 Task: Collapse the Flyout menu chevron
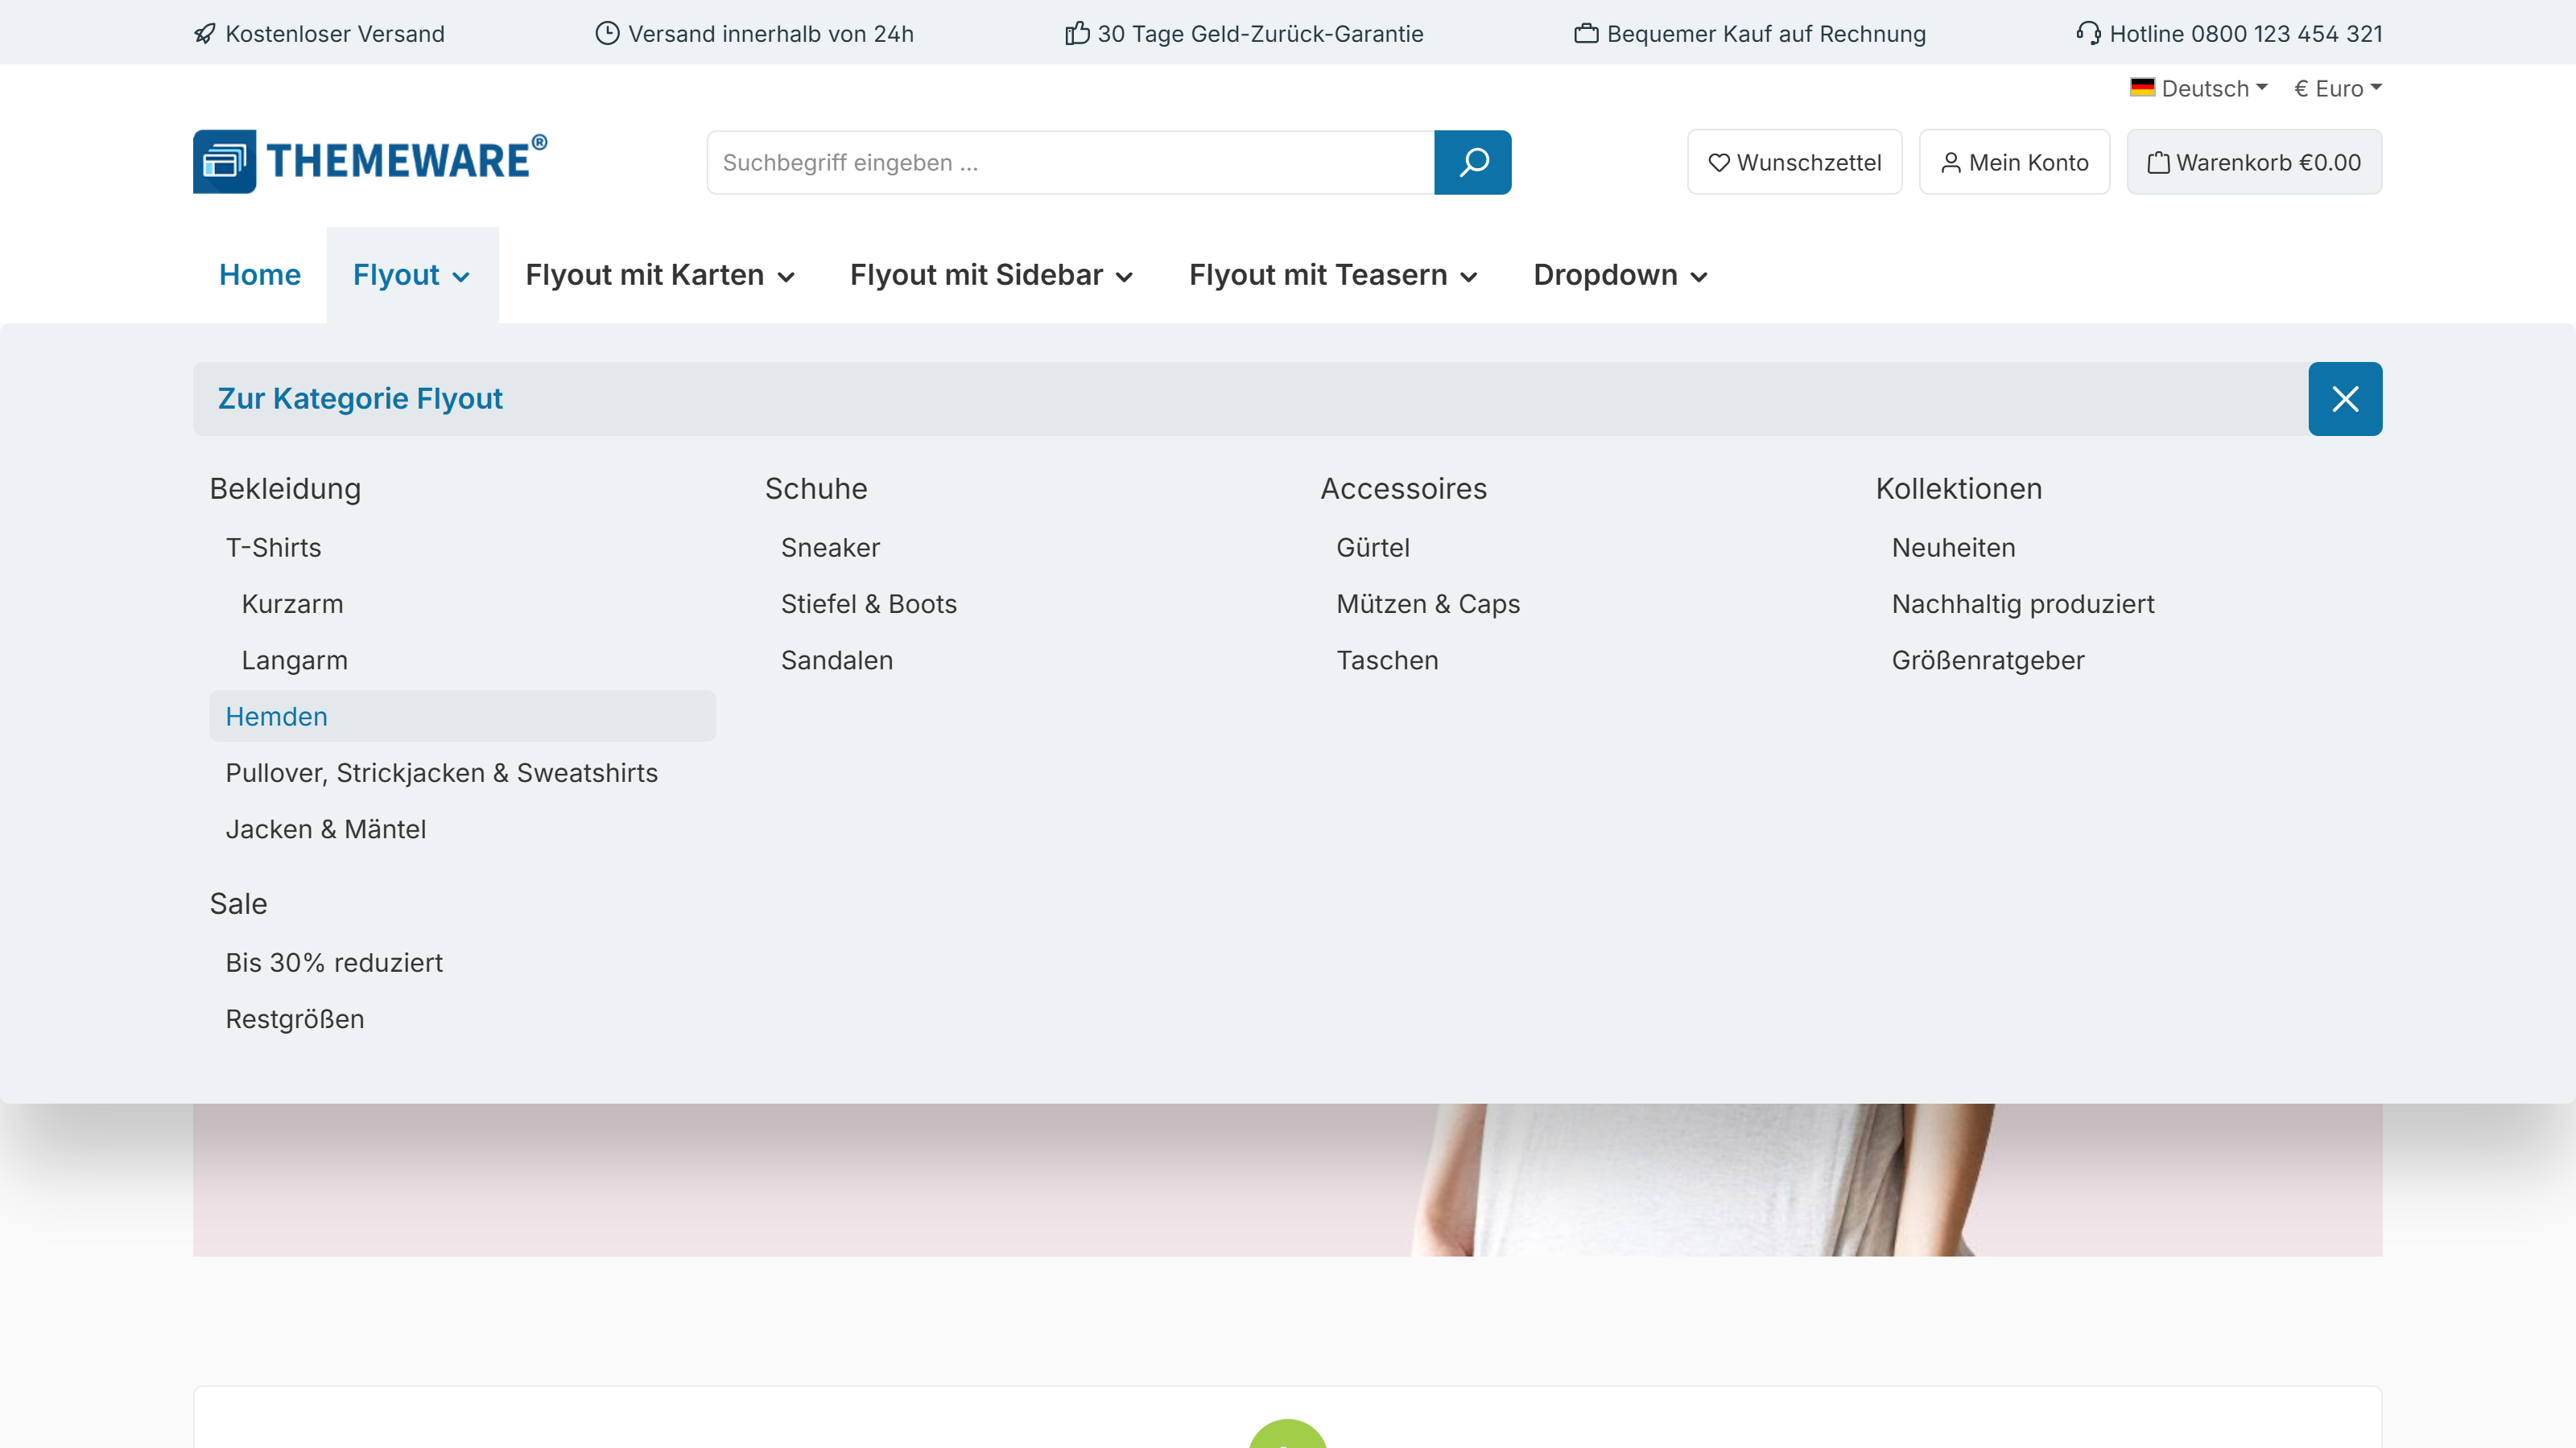pos(461,277)
